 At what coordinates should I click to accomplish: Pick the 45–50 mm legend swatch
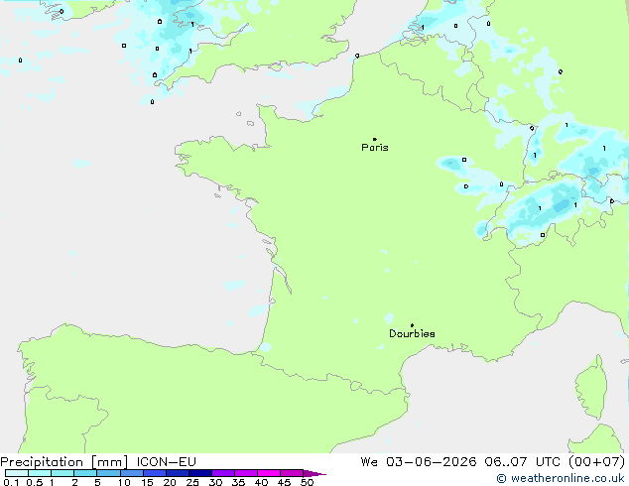pos(292,473)
